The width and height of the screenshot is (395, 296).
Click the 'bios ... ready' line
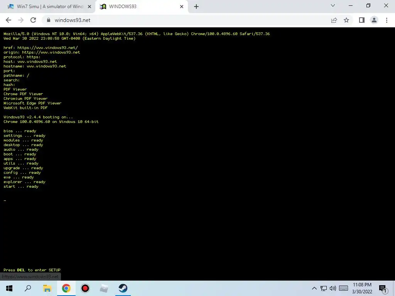click(x=20, y=131)
